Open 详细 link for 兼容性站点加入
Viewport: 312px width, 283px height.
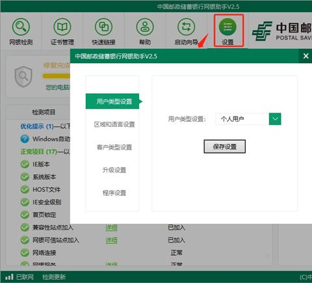tap(111, 228)
